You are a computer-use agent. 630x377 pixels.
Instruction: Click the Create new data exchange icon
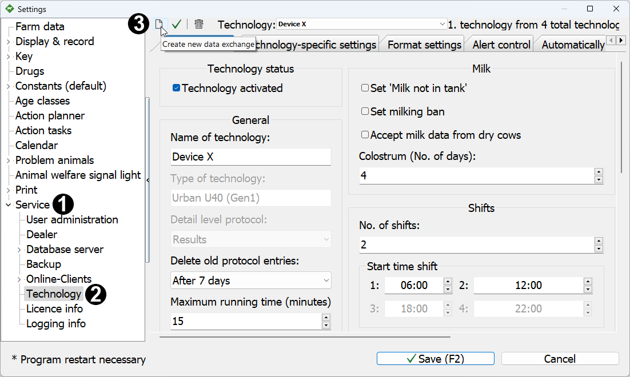point(160,24)
